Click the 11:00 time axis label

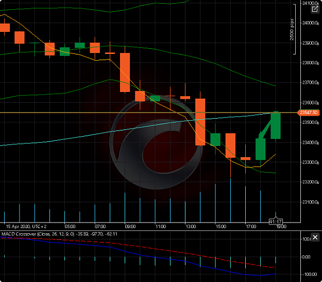(x=161, y=227)
